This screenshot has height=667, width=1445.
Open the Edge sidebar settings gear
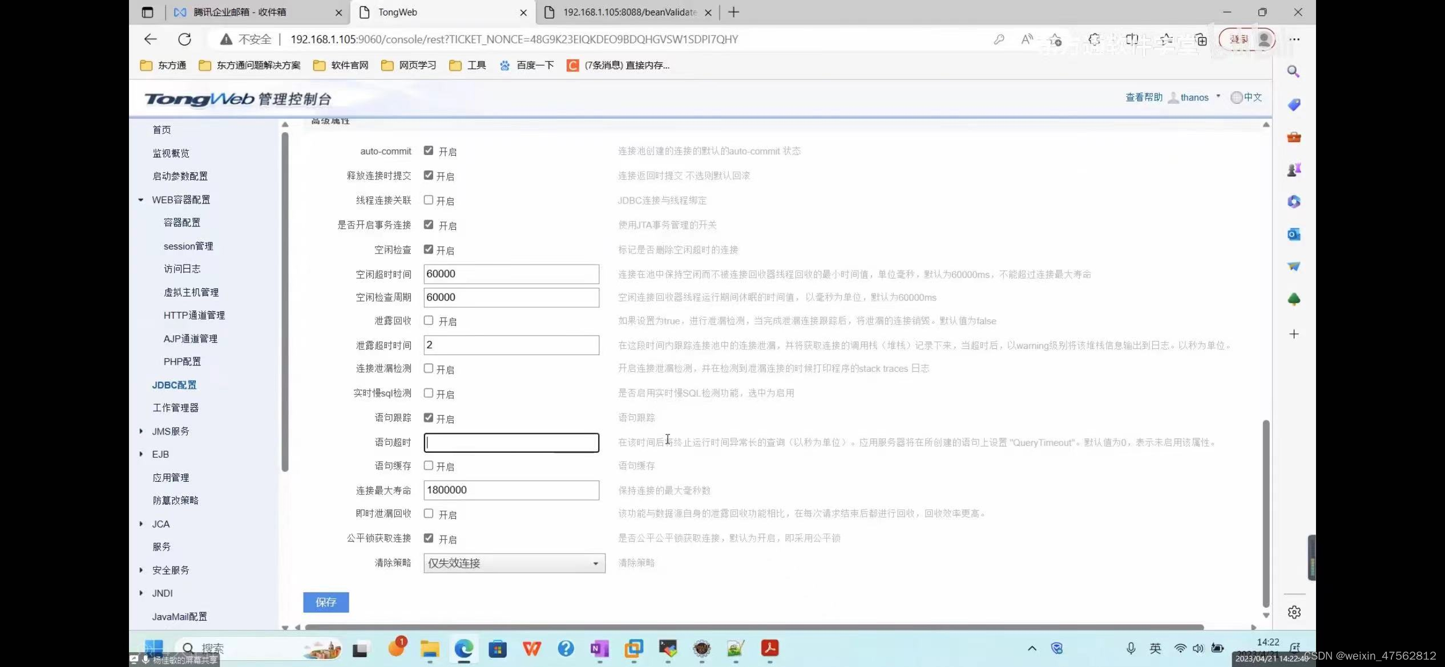point(1294,612)
